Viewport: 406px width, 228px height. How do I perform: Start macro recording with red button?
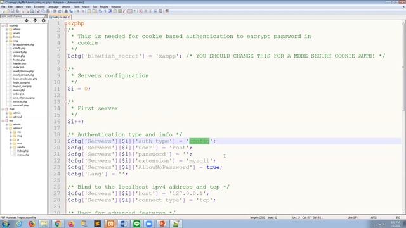tap(141, 11)
